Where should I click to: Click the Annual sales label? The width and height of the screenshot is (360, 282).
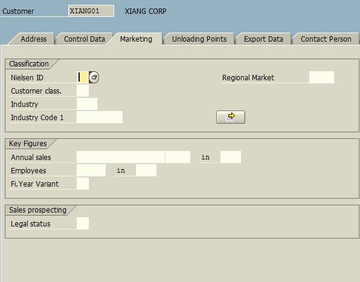point(31,158)
